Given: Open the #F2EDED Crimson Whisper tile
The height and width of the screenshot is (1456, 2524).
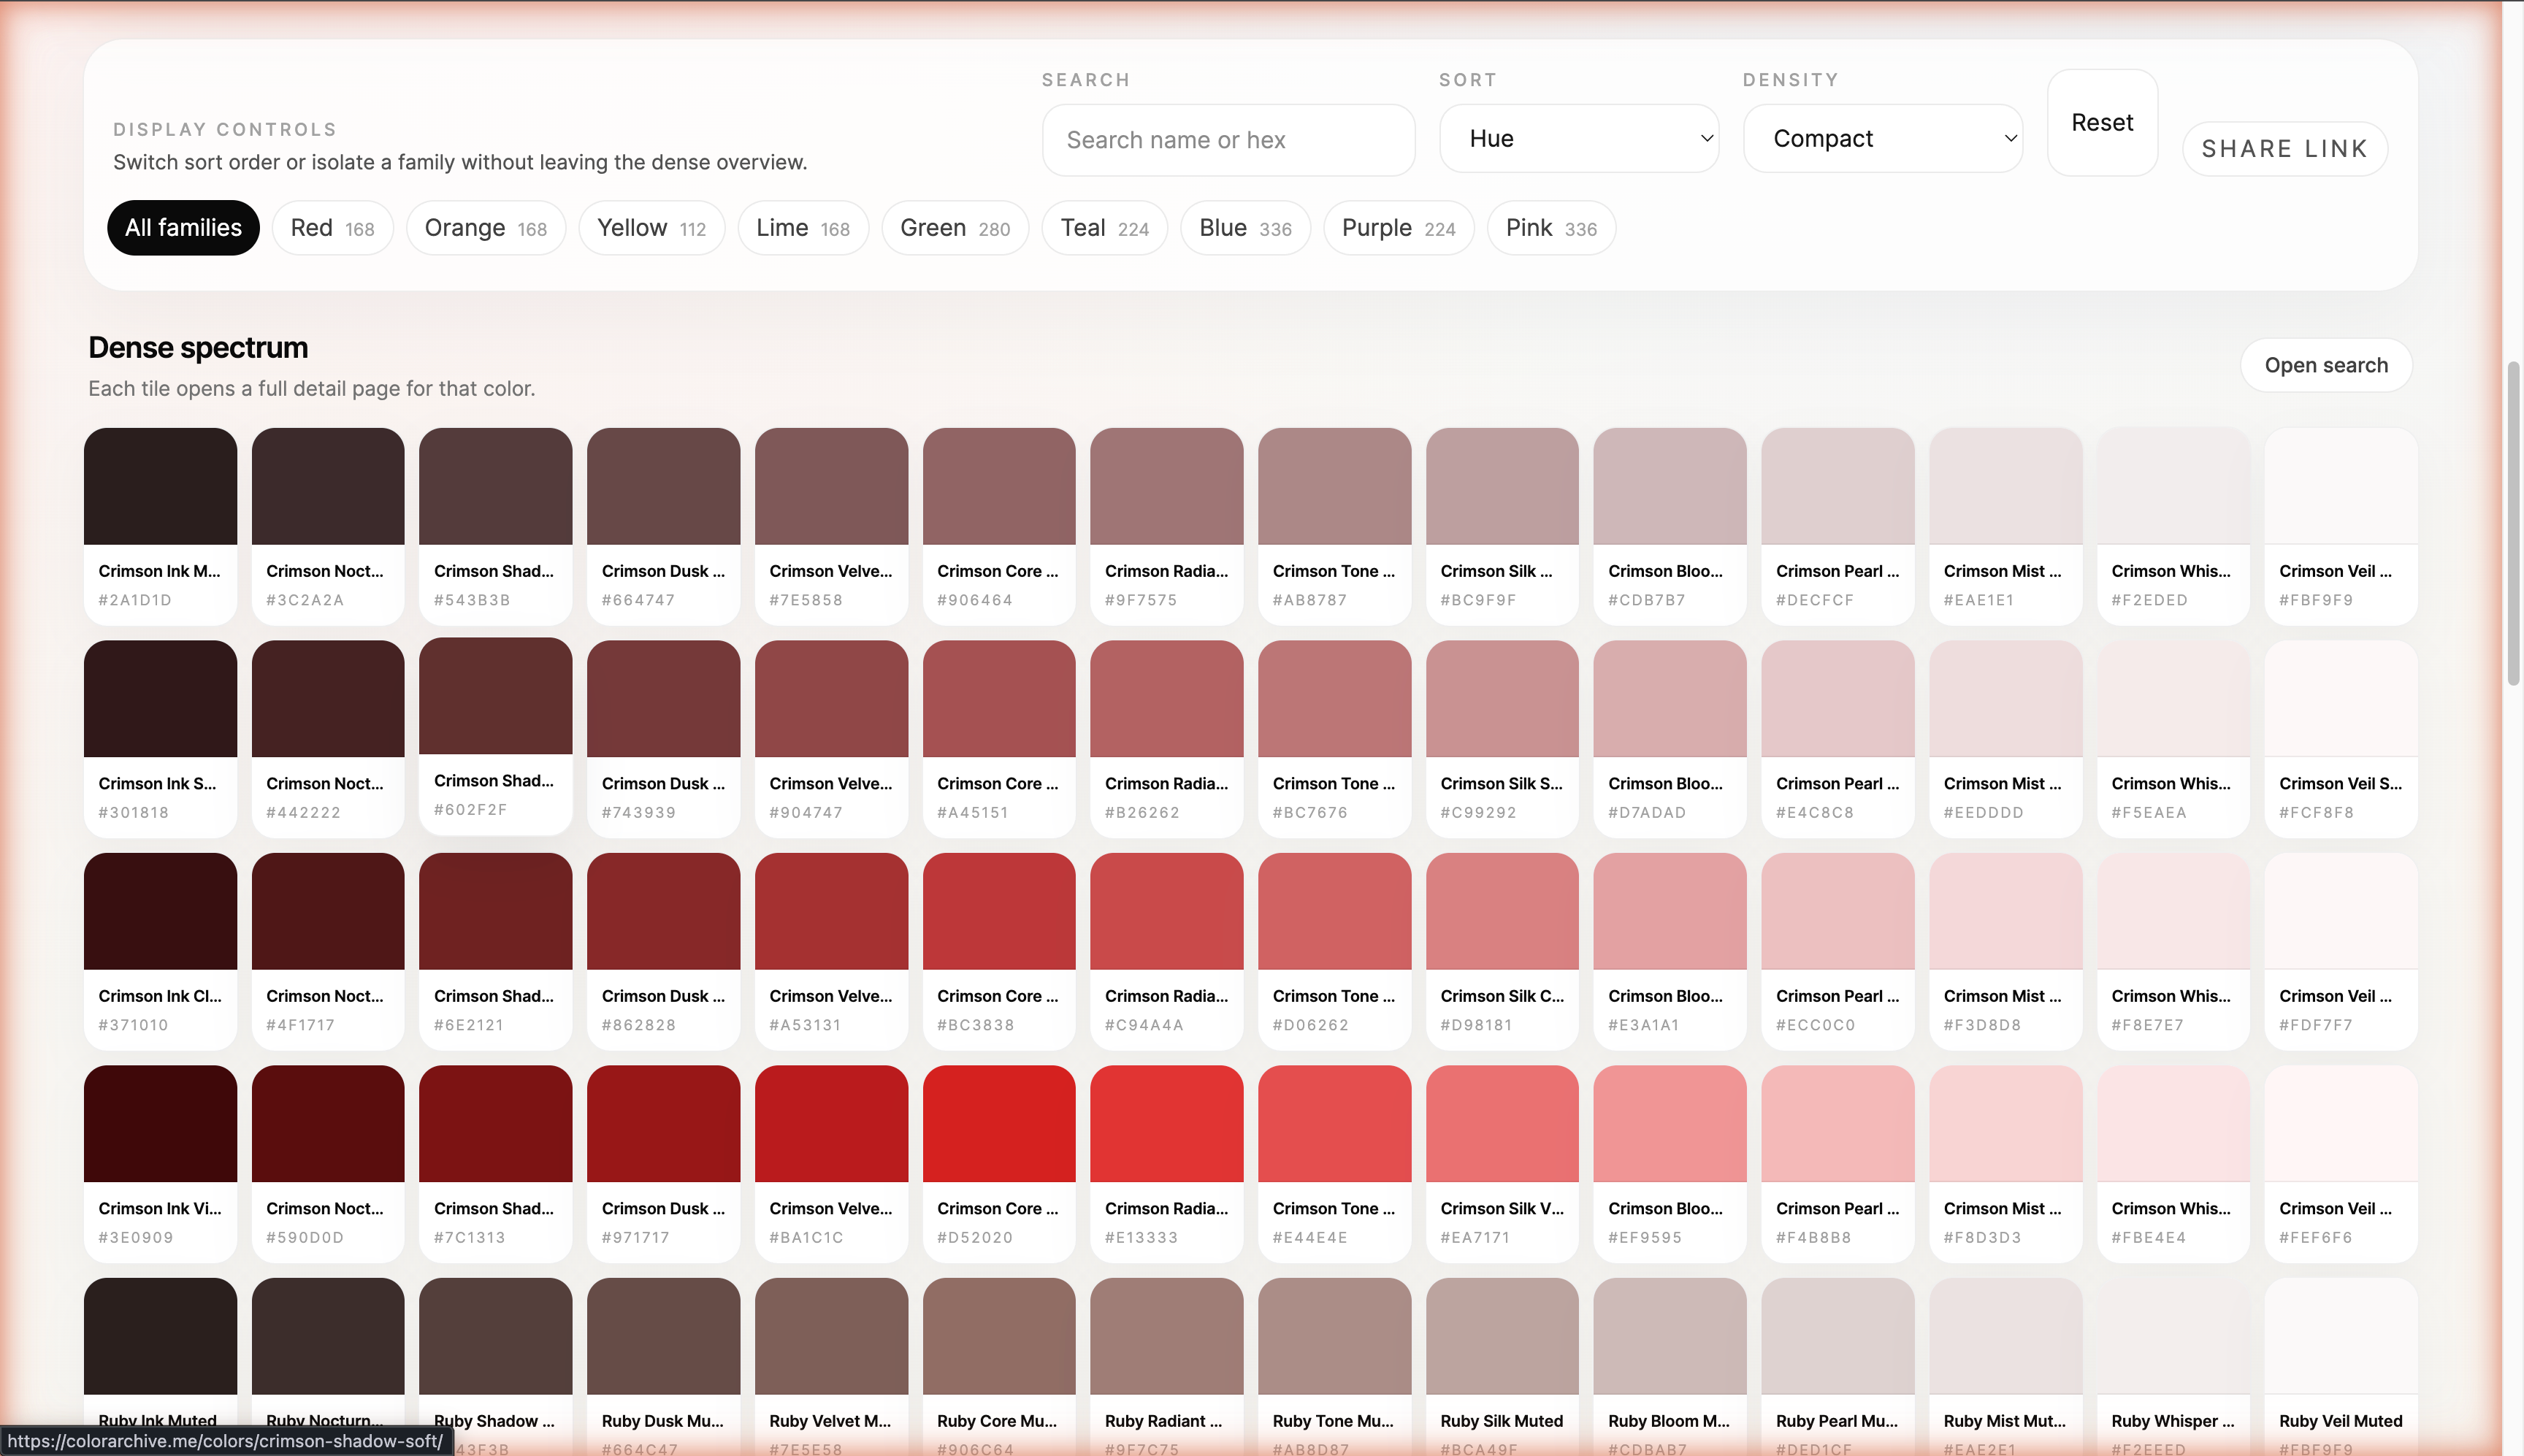Looking at the screenshot, I should tap(2173, 526).
